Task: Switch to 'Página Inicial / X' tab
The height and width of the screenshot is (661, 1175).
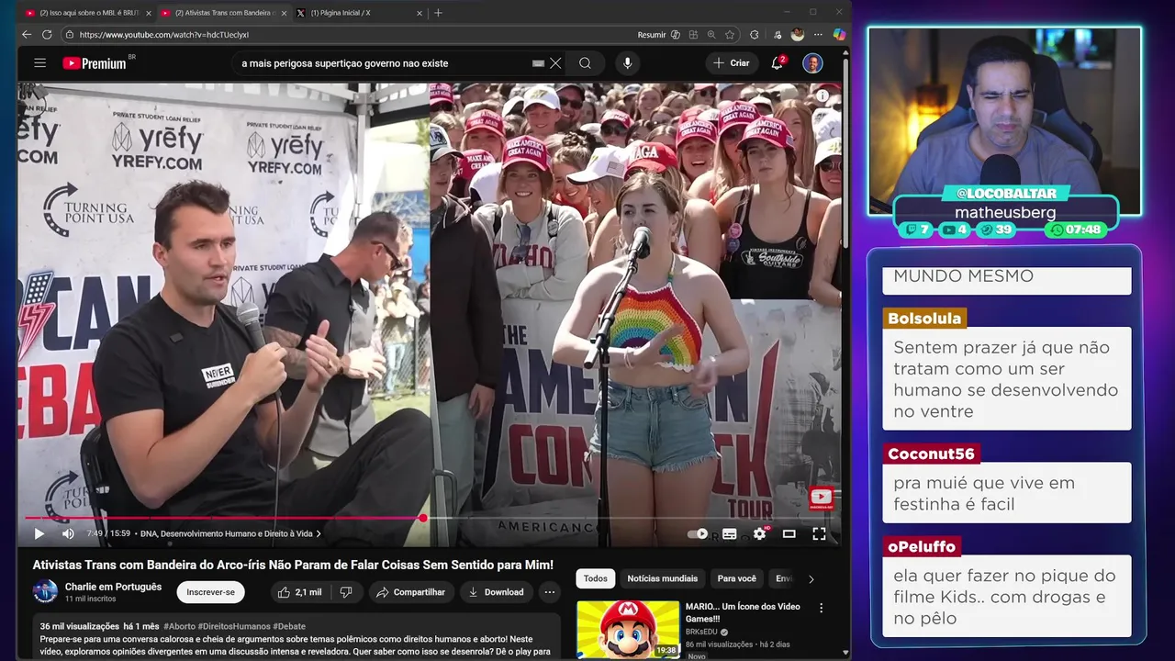Action: [x=358, y=13]
